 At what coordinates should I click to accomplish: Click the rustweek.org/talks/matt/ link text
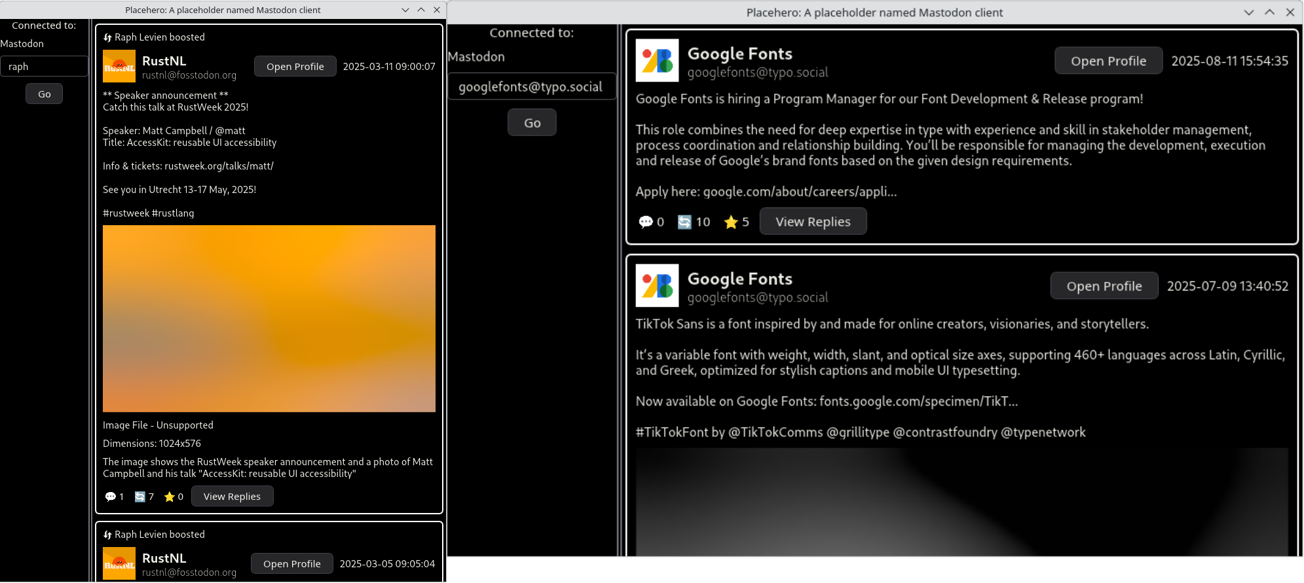(219, 166)
